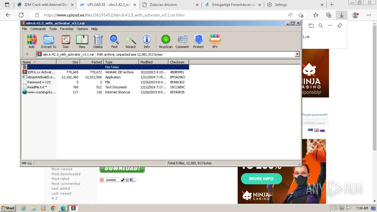This screenshot has height=212, width=377.
Task: Switch to Einzigartige Ferienhäuser tab
Action: click(233, 5)
